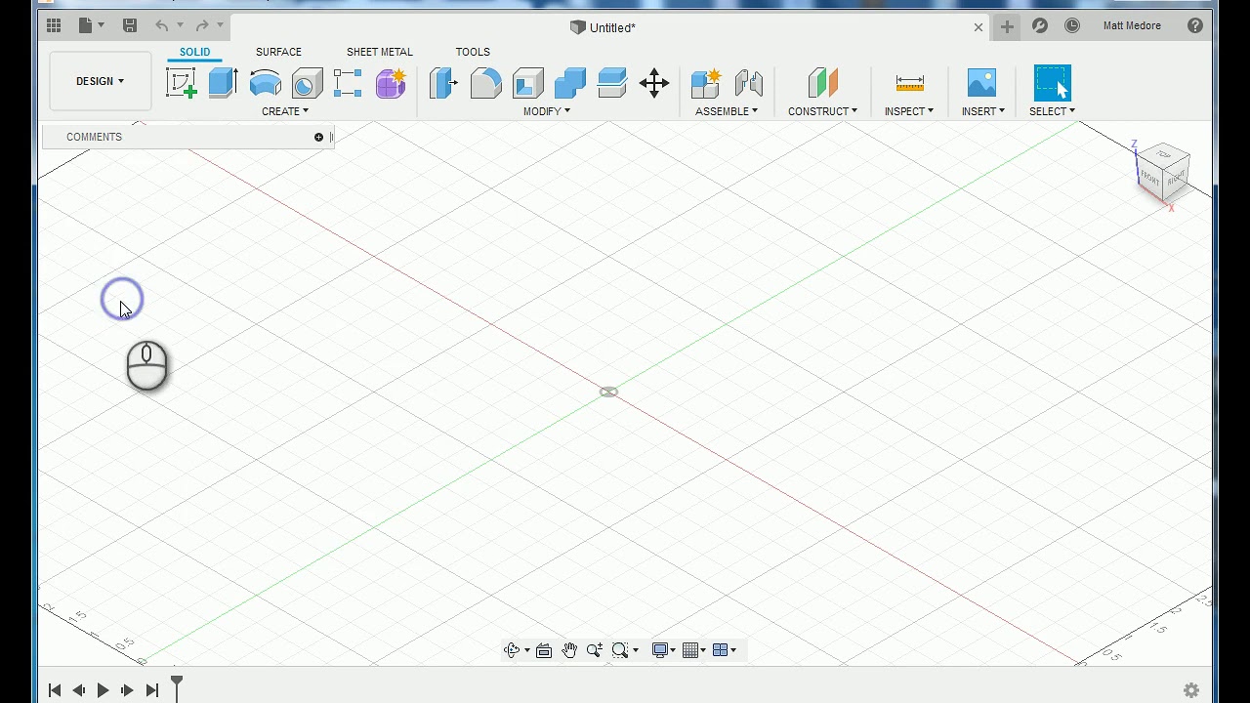Open the Extensions icon in title bar
This screenshot has width=1250, height=703.
pyautogui.click(x=1040, y=26)
